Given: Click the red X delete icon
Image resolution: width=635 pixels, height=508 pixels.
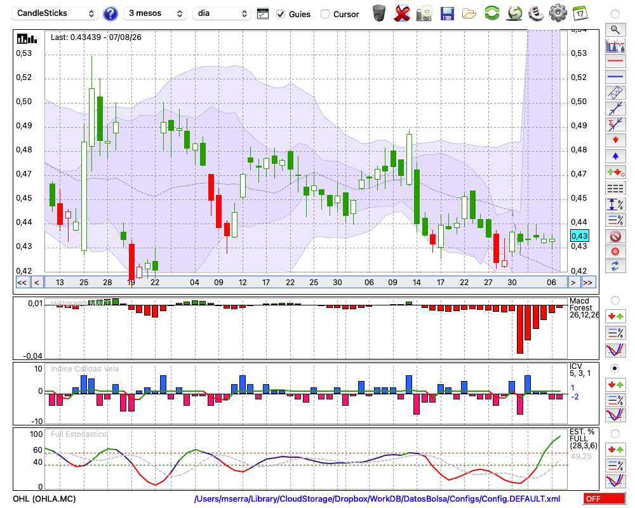Looking at the screenshot, I should tap(402, 14).
